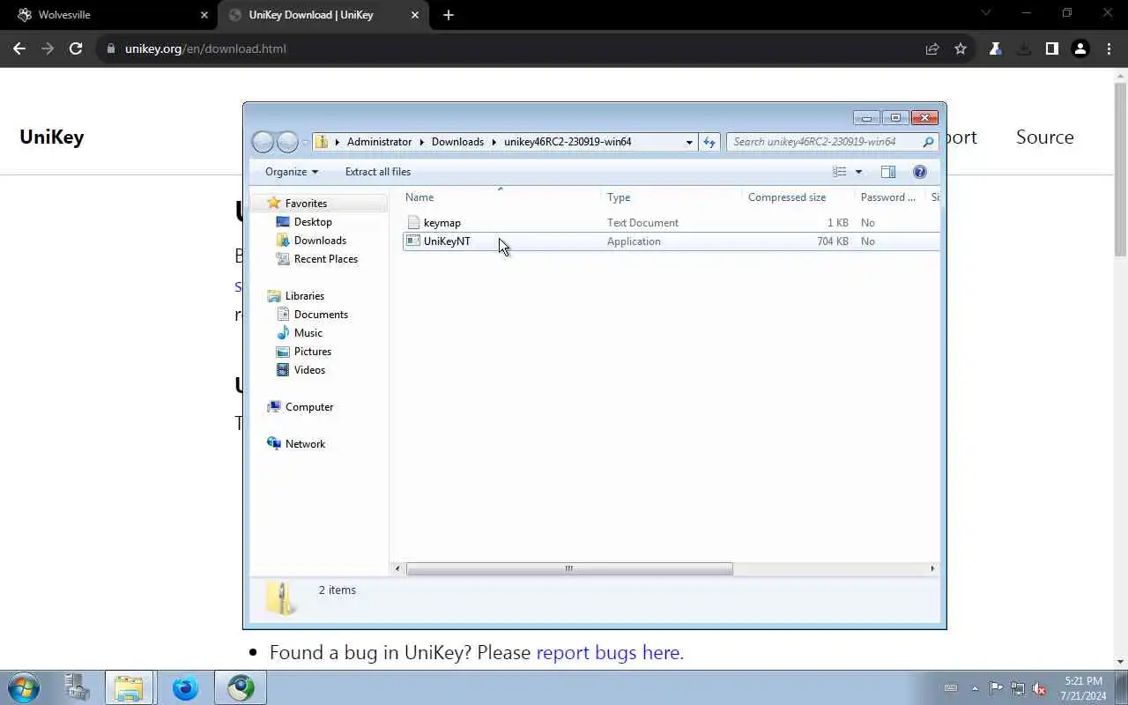Click the share page icon in address bar
The image size is (1128, 705).
click(x=932, y=48)
